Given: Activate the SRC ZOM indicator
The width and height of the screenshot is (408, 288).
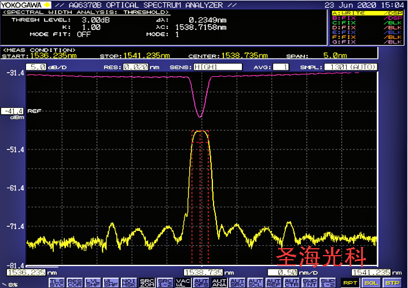Looking at the screenshot, I should point(147,283).
